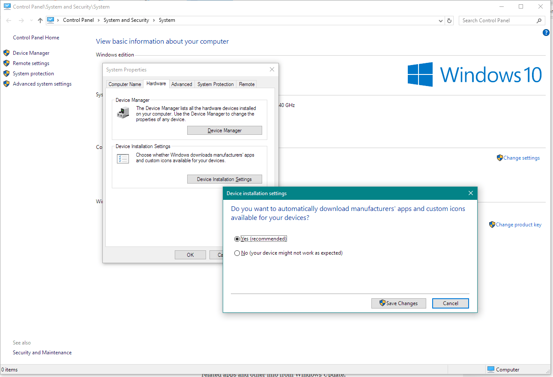553x377 pixels.
Task: Click shield icon beside System protection
Action: click(x=6, y=74)
